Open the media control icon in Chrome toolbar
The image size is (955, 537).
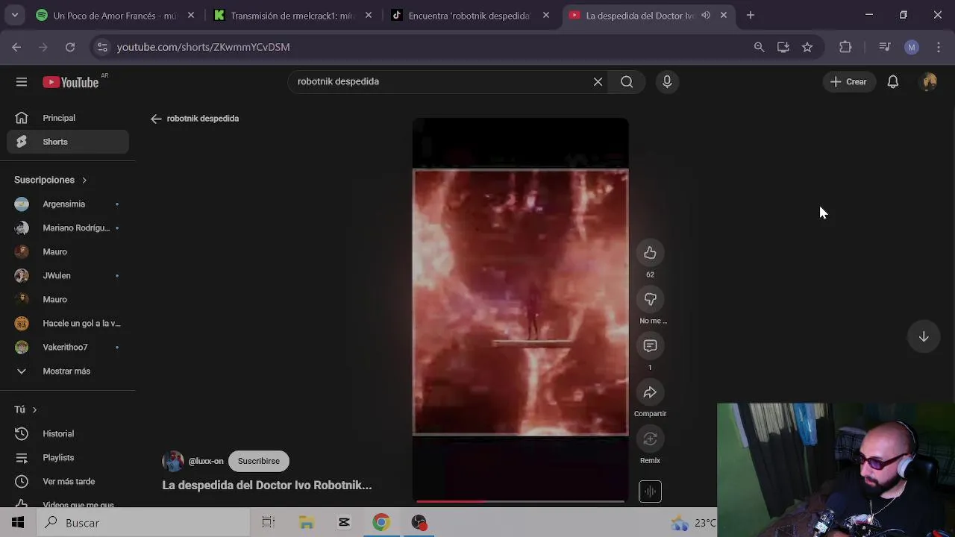coord(885,47)
